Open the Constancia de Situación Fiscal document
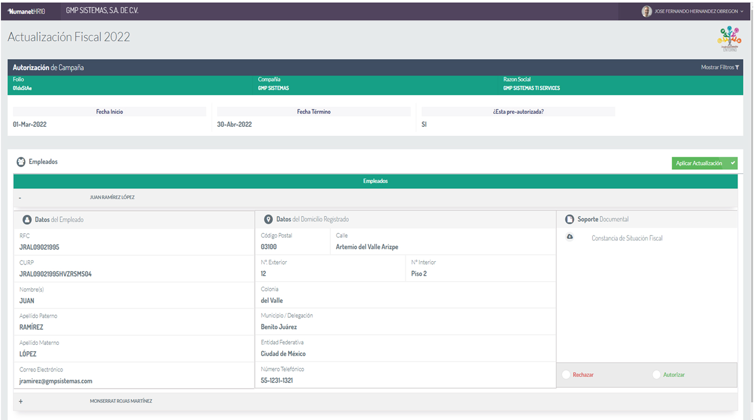 pos(627,238)
